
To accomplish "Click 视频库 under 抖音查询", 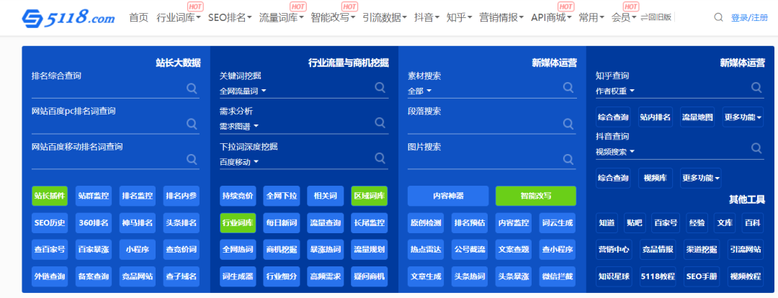I will point(655,178).
